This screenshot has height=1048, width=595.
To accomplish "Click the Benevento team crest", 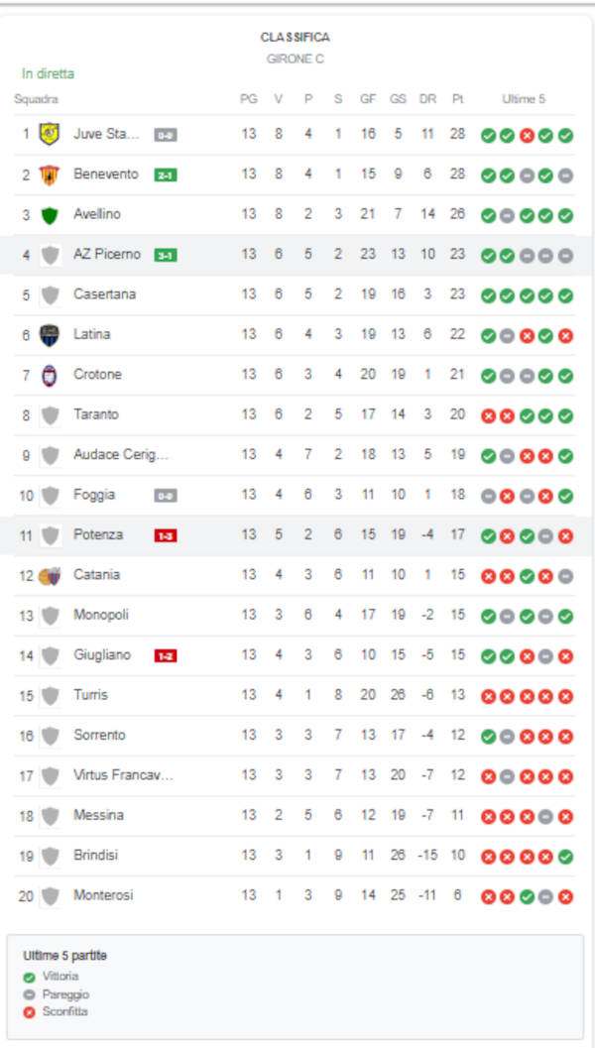I will click(49, 175).
